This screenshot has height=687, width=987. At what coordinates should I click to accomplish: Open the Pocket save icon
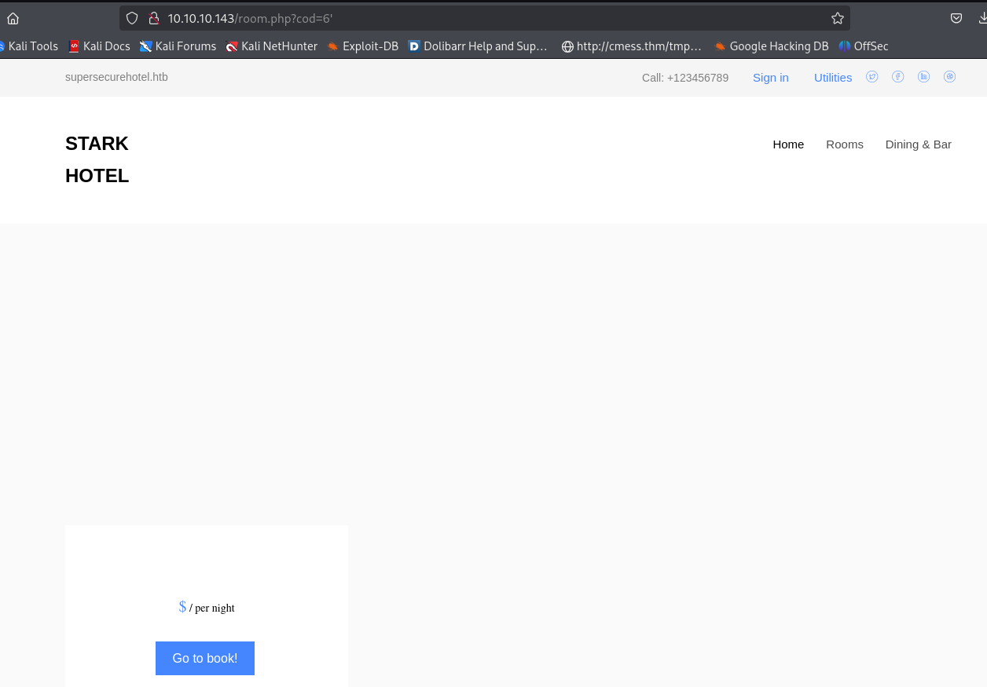click(956, 18)
